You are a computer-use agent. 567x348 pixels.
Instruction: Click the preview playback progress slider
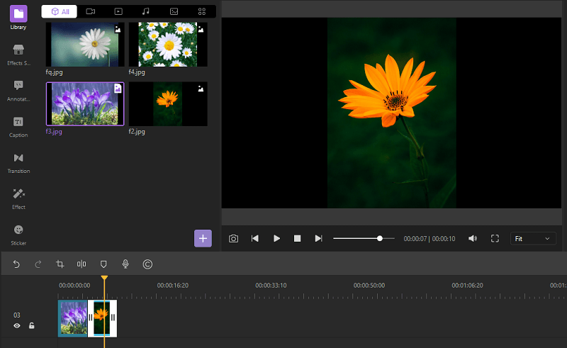coord(363,239)
